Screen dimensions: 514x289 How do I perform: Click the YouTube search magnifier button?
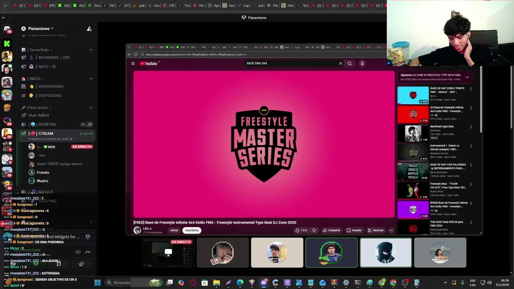tap(350, 63)
